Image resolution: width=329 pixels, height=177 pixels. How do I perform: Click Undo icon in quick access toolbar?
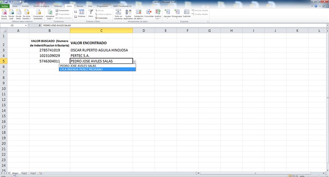(10, 1)
